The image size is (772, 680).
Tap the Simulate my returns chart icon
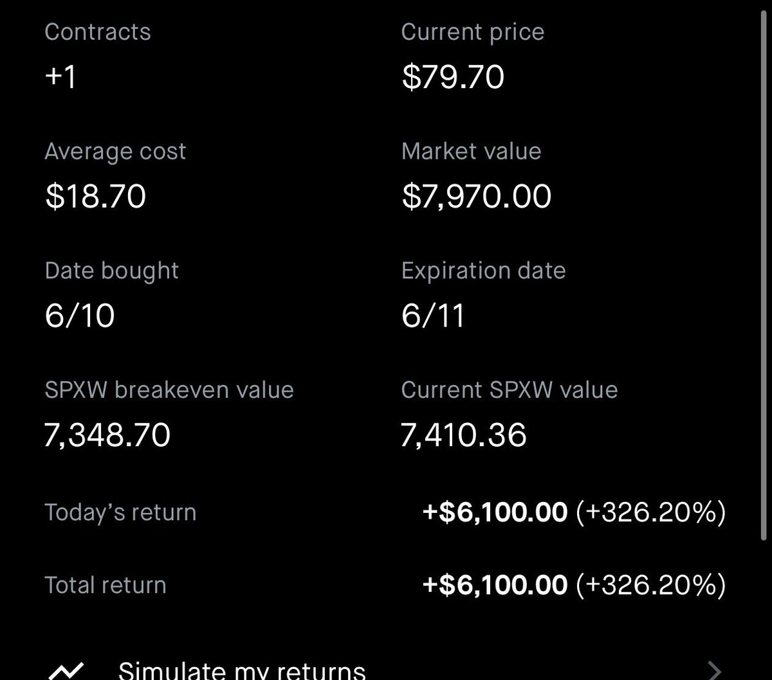65,672
